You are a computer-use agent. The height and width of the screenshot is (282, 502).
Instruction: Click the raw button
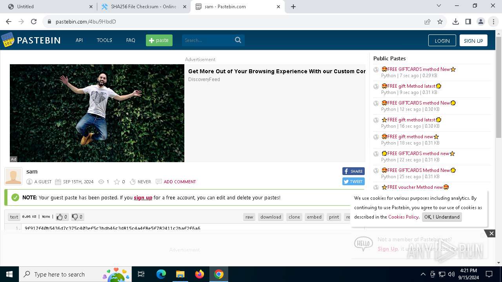pyautogui.click(x=249, y=217)
